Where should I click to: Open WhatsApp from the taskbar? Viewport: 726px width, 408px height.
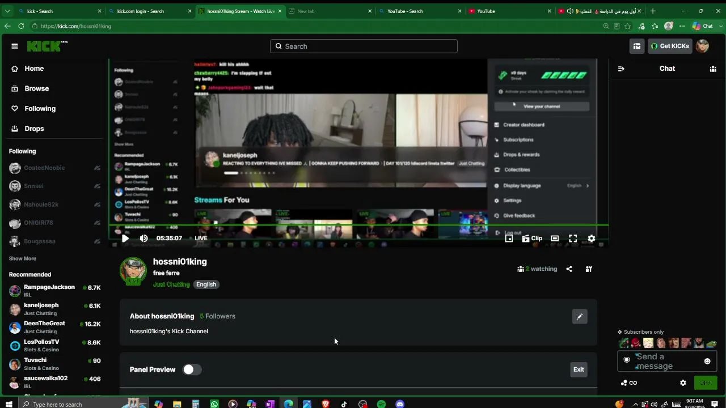[x=214, y=404]
